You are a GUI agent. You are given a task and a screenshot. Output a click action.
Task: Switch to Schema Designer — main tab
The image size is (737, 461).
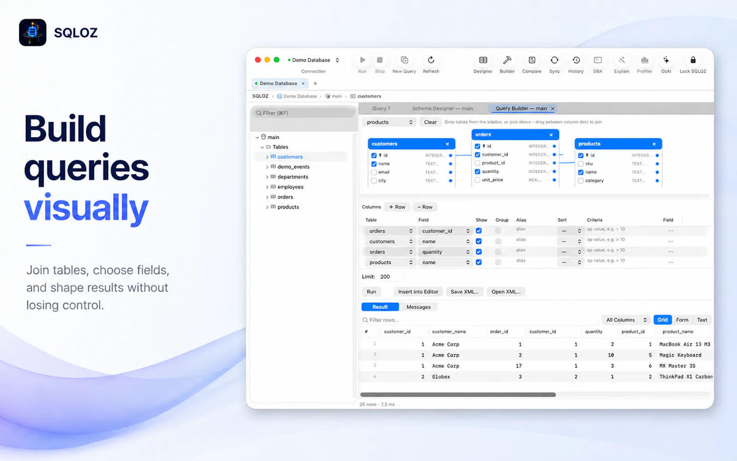[x=442, y=108]
